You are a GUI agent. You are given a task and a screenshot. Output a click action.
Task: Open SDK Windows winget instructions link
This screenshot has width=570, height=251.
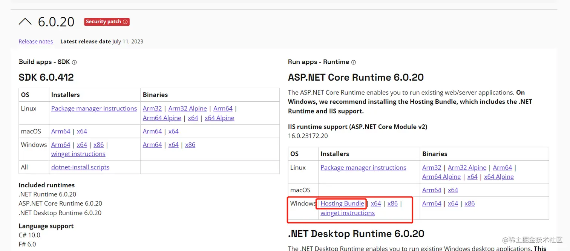point(78,154)
